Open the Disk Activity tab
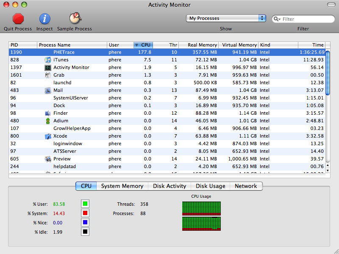339x254 pixels. 169,186
